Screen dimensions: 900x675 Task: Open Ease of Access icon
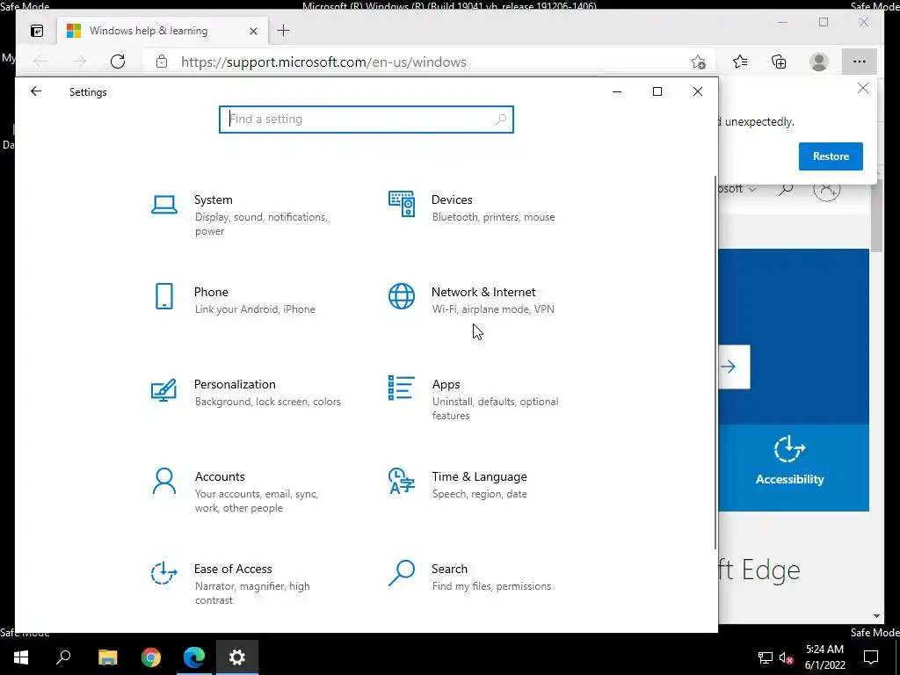[164, 573]
